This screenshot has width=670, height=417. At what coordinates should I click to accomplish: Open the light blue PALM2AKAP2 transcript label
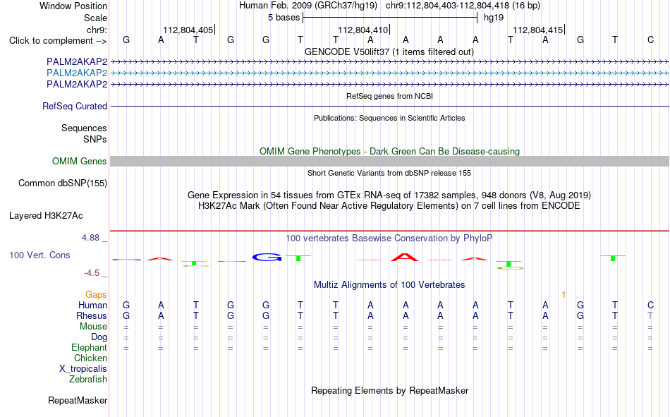coord(77,73)
